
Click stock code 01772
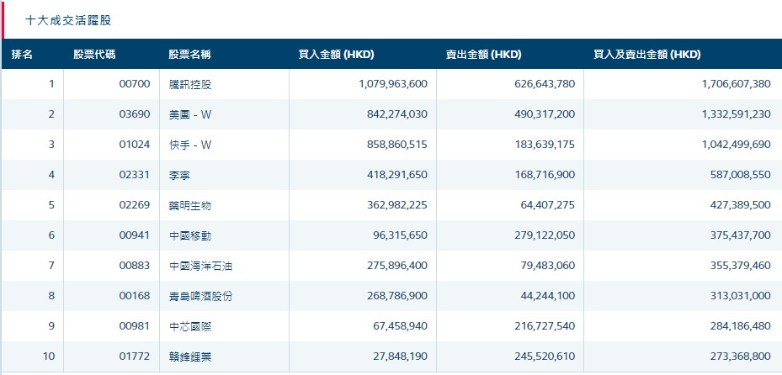[135, 357]
